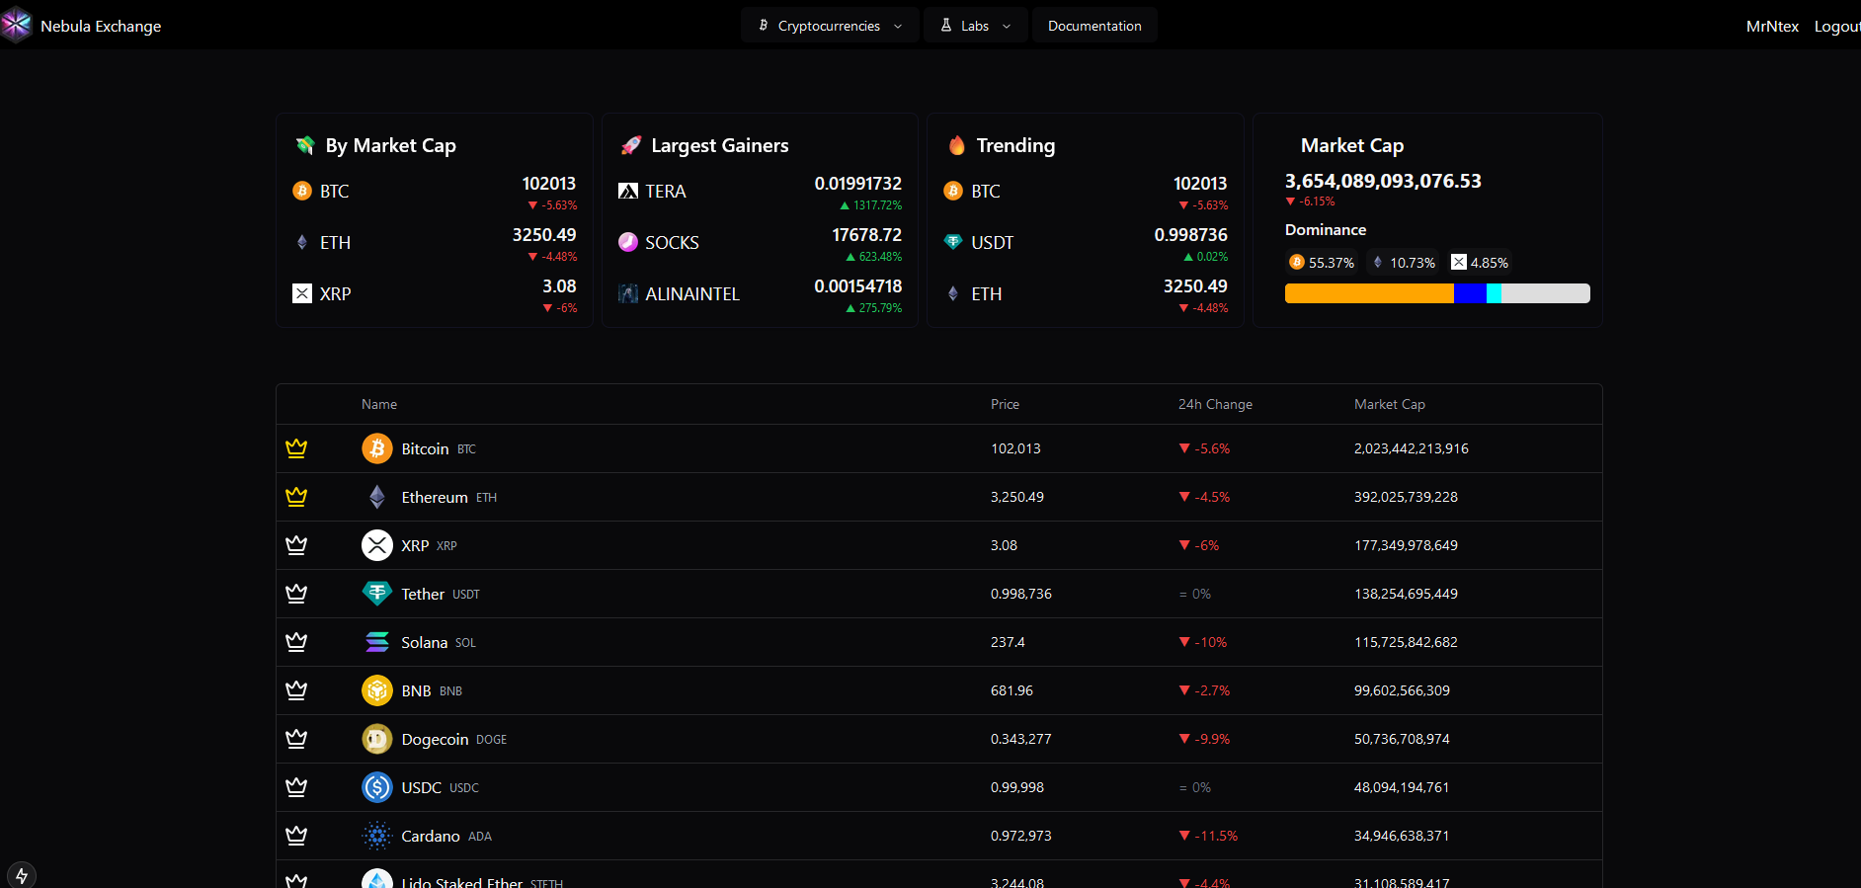1861x888 pixels.
Task: Sort table by Name column header
Action: pyautogui.click(x=379, y=404)
